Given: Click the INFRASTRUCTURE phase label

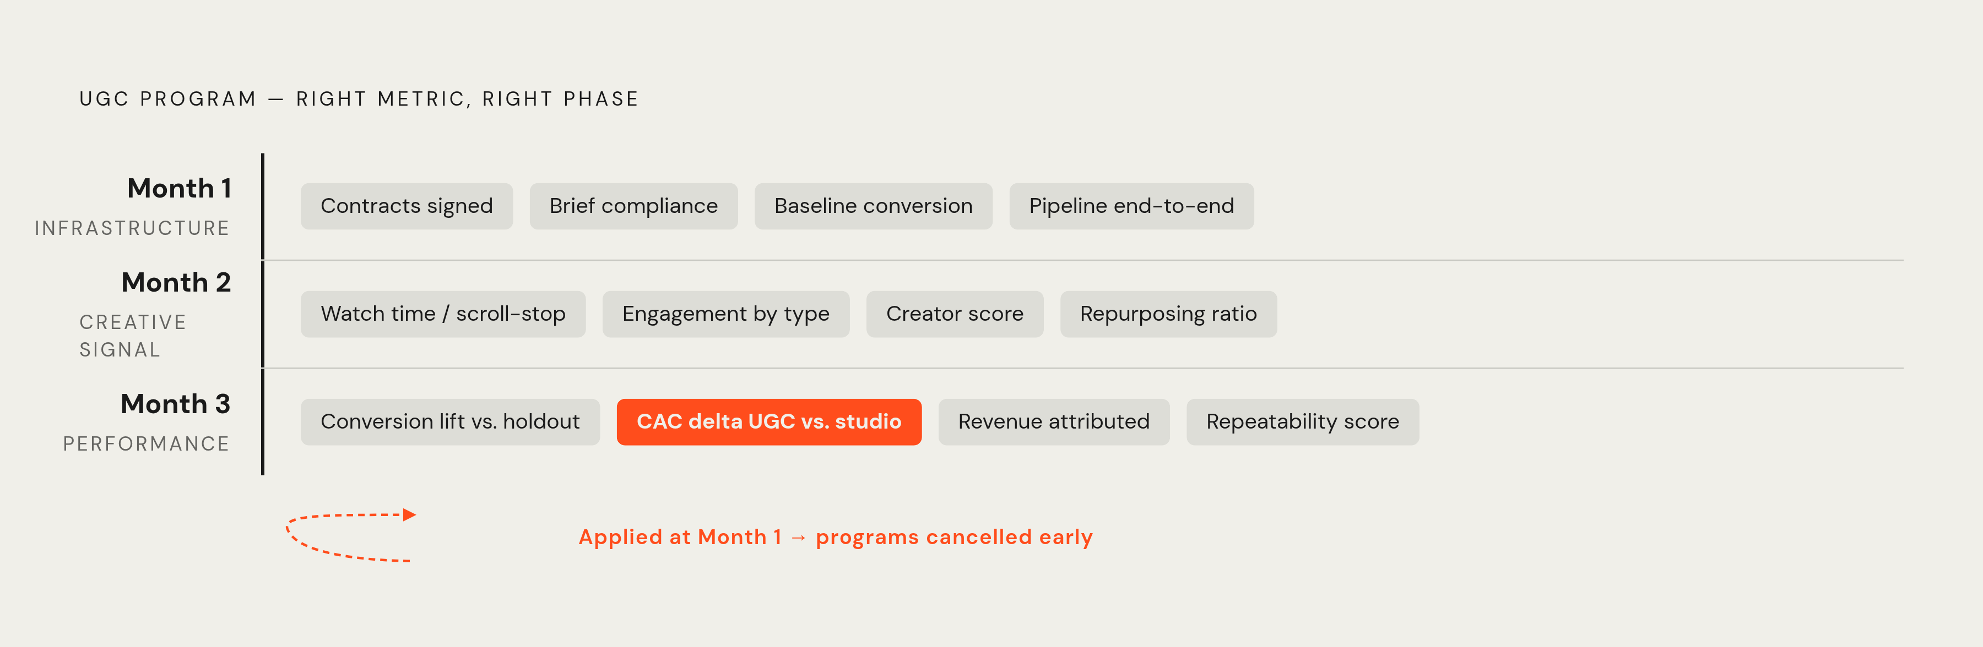Looking at the screenshot, I should point(132,228).
